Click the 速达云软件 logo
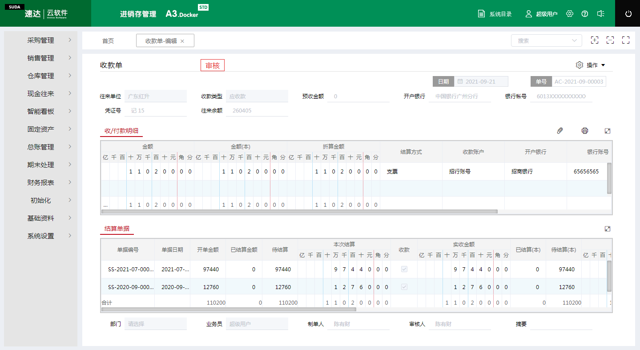Image resolution: width=640 pixels, height=350 pixels. click(46, 13)
